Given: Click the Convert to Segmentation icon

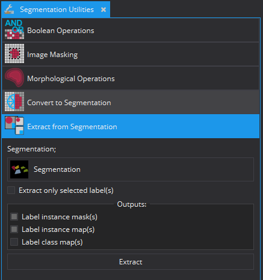Looking at the screenshot, I should [x=14, y=102].
